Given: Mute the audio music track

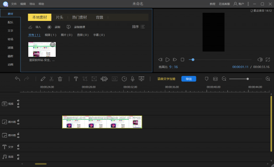Looking at the screenshot, I should (x=18, y=155).
